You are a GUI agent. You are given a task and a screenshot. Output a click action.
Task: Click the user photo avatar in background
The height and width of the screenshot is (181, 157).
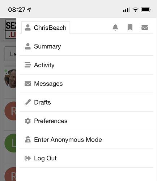tap(10, 79)
